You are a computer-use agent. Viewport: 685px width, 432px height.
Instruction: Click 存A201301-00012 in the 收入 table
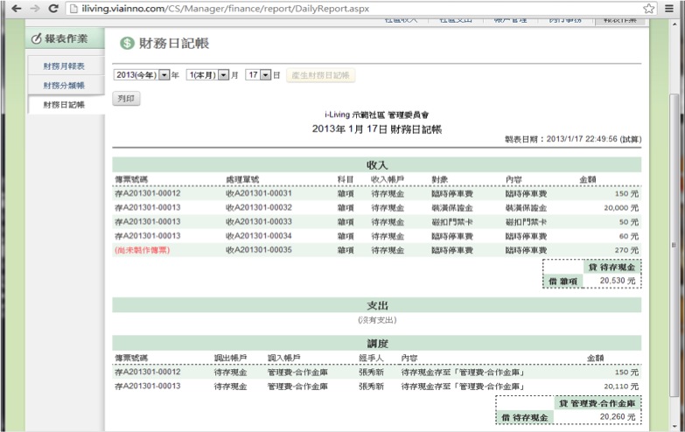tap(148, 193)
